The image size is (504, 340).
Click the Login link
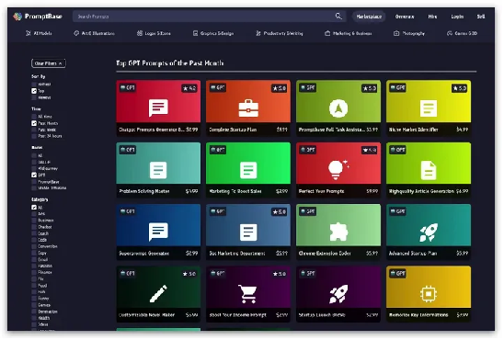coord(457,17)
